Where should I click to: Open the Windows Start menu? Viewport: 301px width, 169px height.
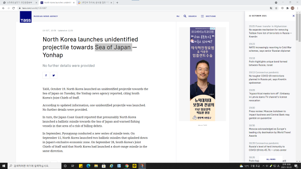4,166
